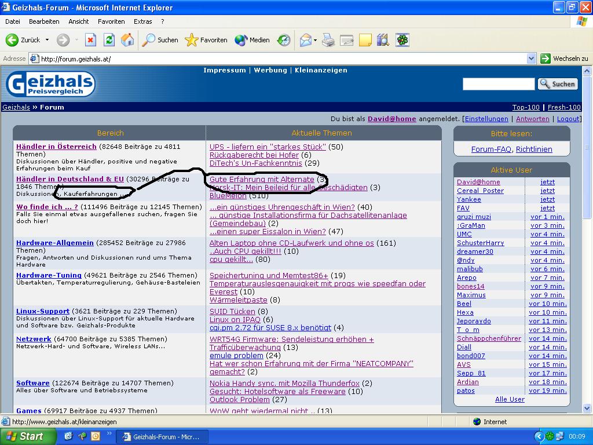Open the Software forum
The height and width of the screenshot is (445, 593).
click(x=33, y=383)
